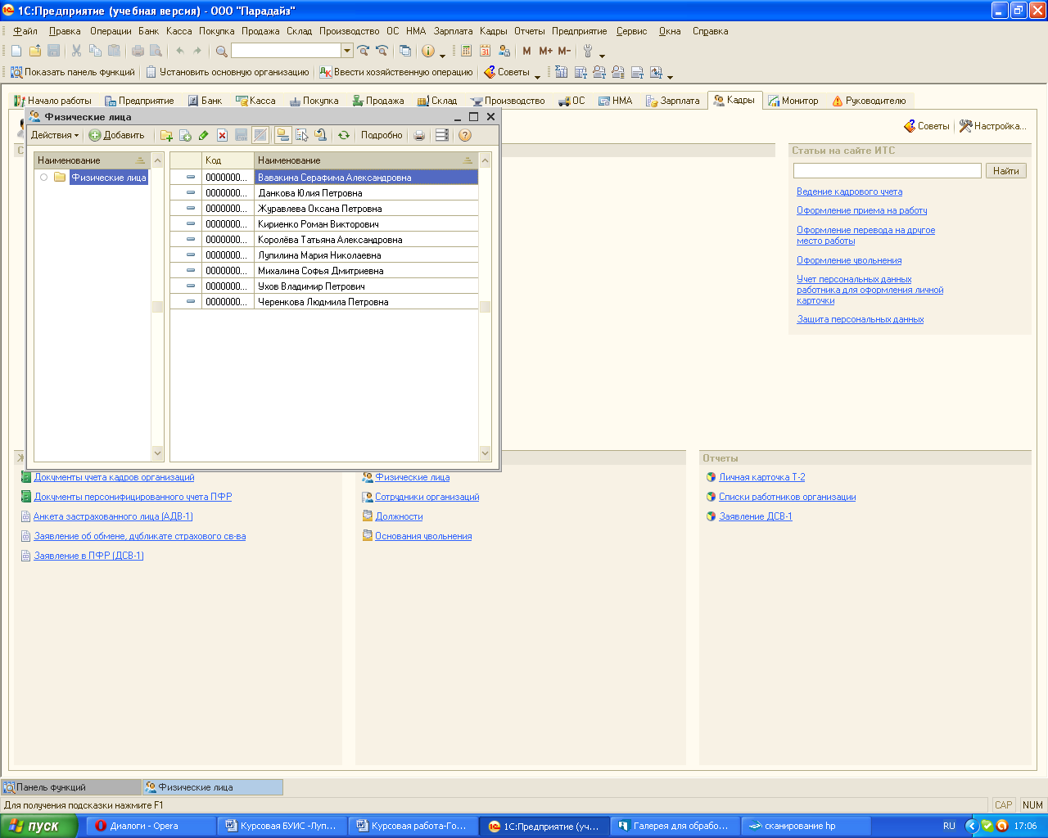Screen dimensions: 1048x838
Task: Click the printer icon in Физические лица window
Action: pyautogui.click(x=419, y=136)
